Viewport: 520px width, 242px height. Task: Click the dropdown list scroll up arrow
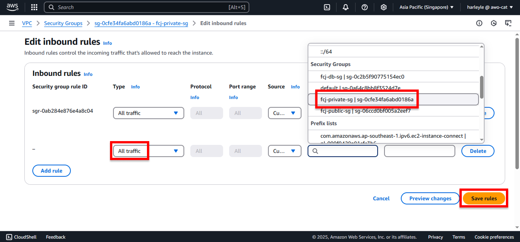tap(482, 46)
